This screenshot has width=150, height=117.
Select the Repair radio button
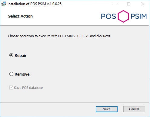[x=11, y=55]
